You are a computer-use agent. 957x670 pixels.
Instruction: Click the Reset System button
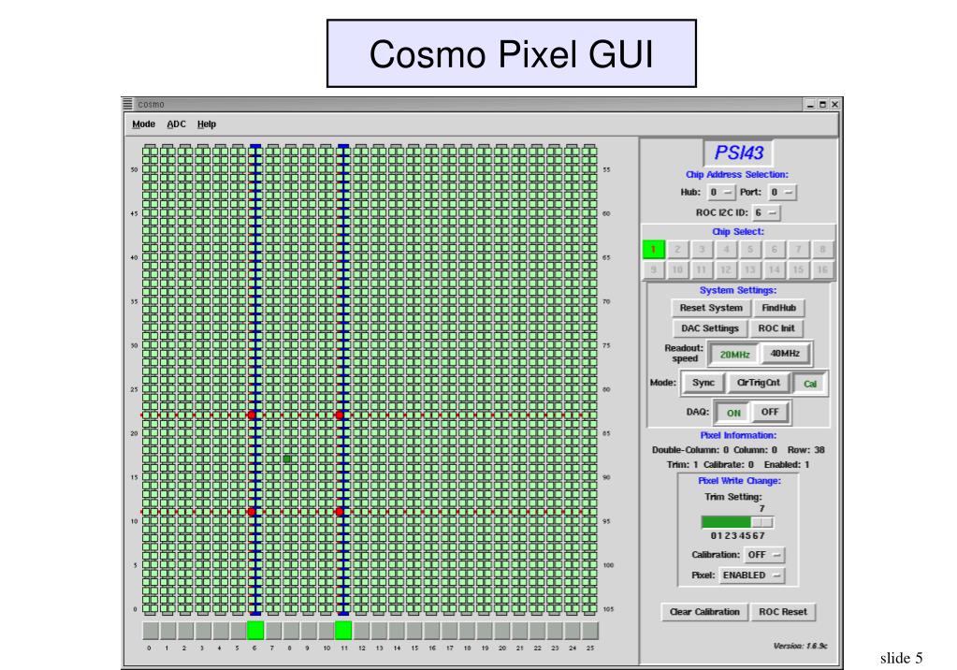pos(711,308)
